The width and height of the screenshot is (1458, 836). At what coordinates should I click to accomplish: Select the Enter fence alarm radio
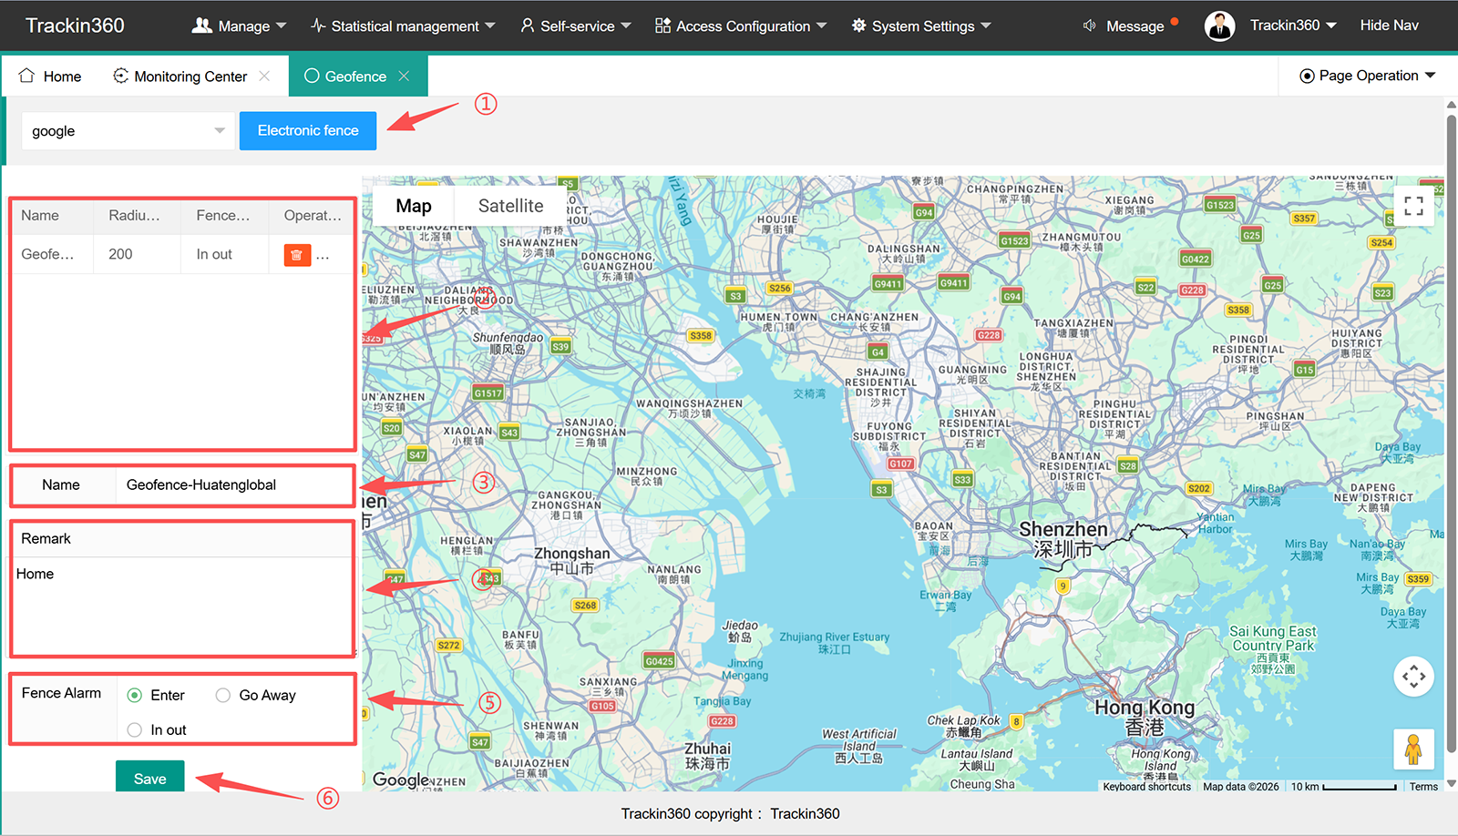pyautogui.click(x=135, y=695)
